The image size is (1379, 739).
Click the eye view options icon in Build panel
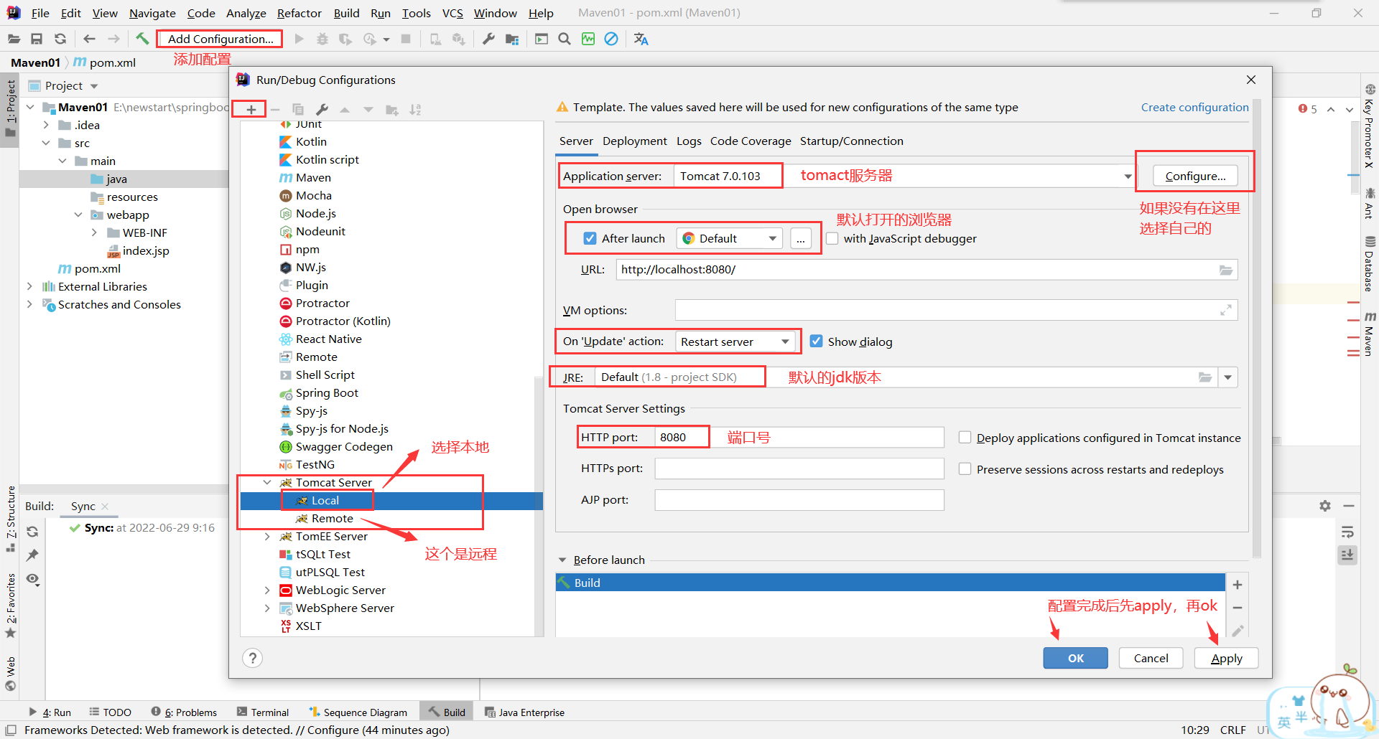click(x=32, y=579)
